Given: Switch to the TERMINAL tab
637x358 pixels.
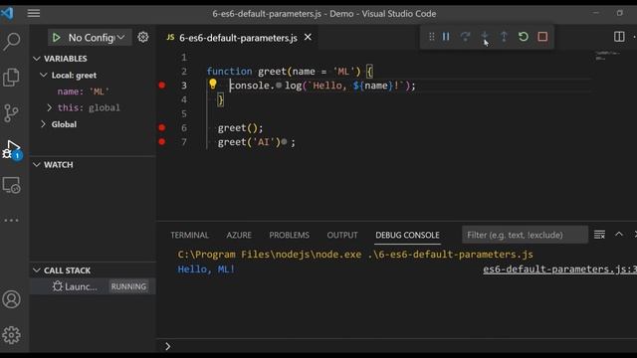Looking at the screenshot, I should click(189, 235).
